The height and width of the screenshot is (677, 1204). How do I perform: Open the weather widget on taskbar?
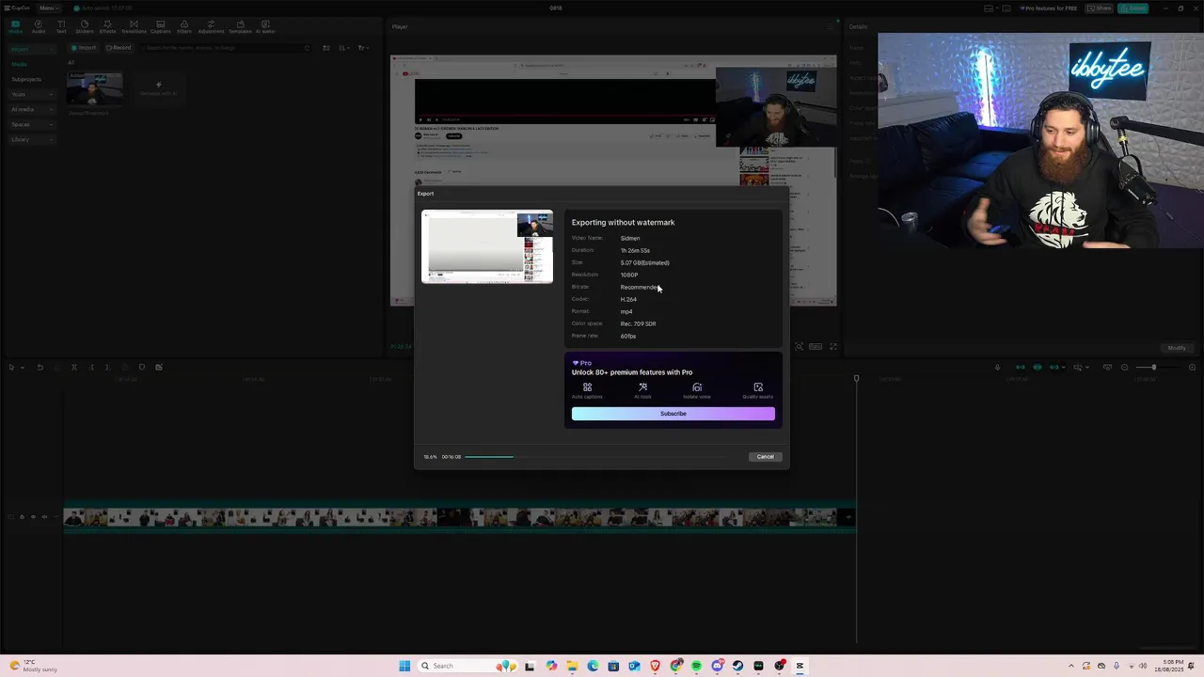coord(35,666)
